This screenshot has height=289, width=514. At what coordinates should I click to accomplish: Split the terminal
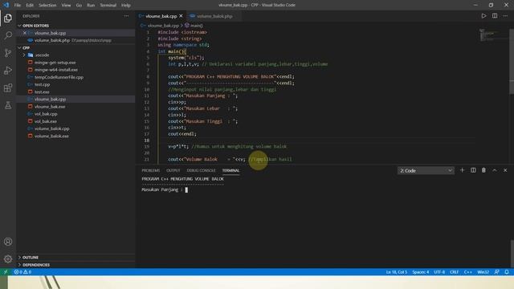[x=473, y=170]
